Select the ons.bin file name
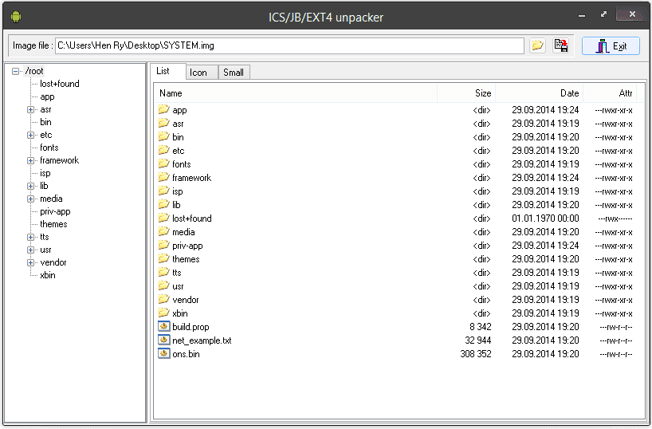The height and width of the screenshot is (429, 652). pyautogui.click(x=186, y=354)
